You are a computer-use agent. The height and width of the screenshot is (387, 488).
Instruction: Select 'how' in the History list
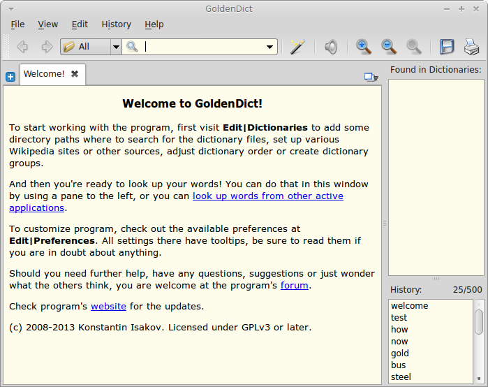pyautogui.click(x=431, y=330)
